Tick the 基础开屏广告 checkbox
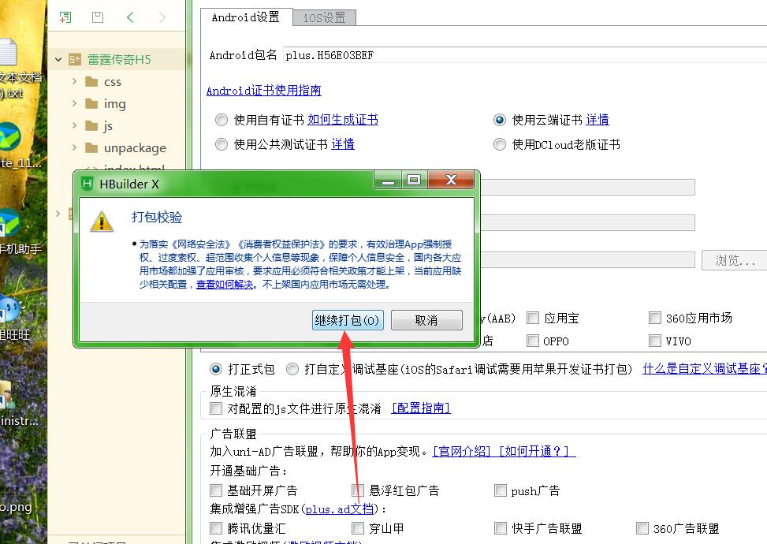Image resolution: width=767 pixels, height=544 pixels. 216,490
